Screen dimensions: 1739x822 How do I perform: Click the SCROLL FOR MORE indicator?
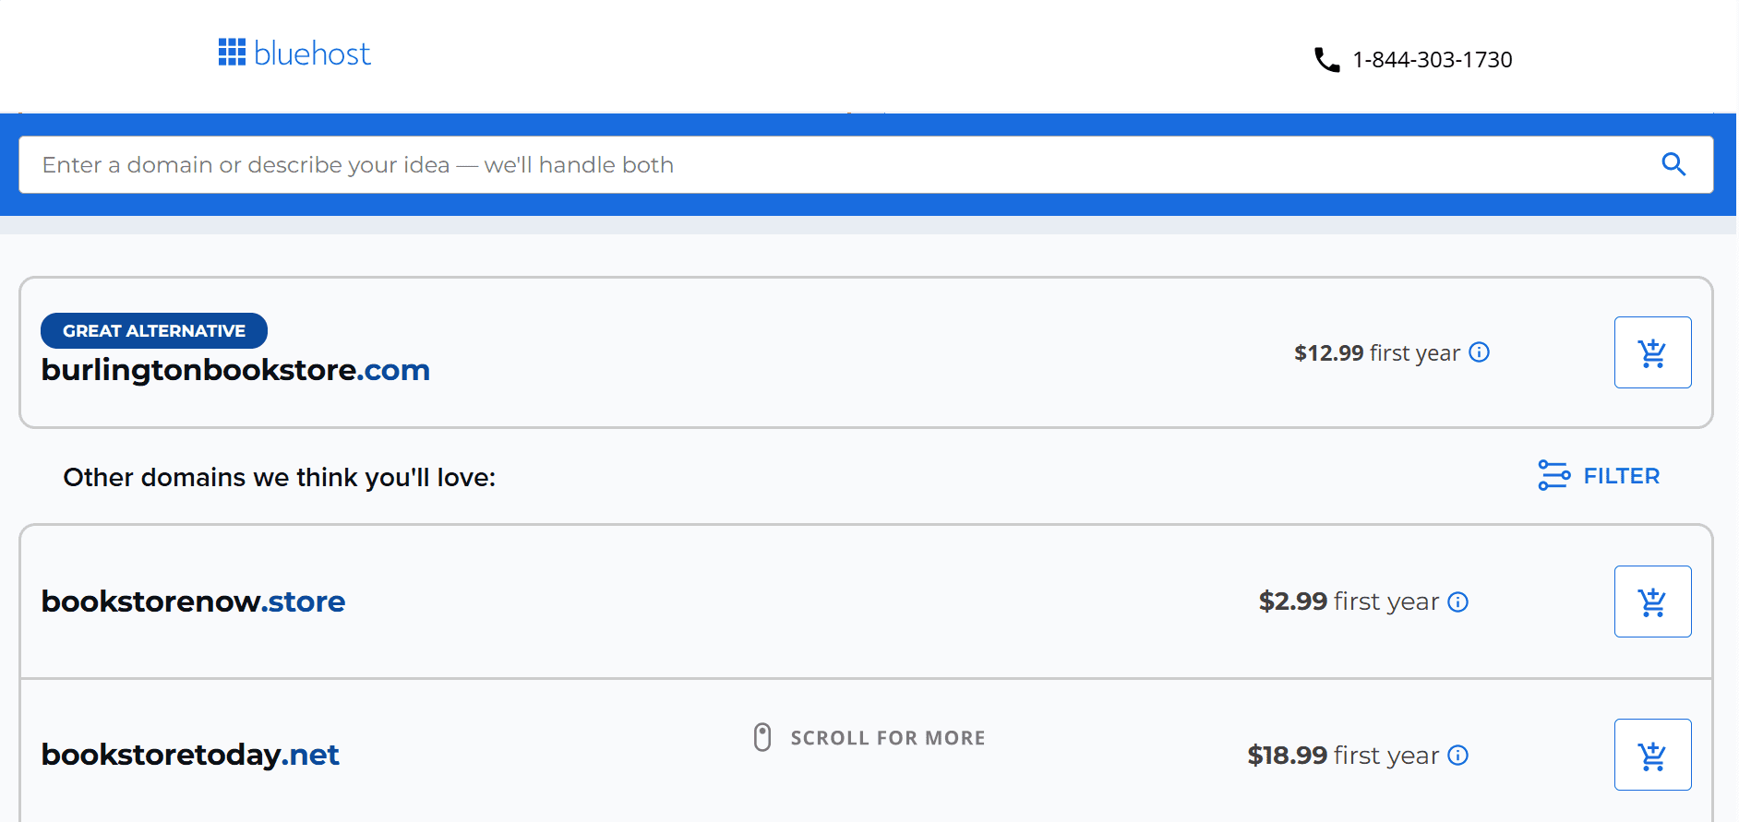pyautogui.click(x=868, y=737)
